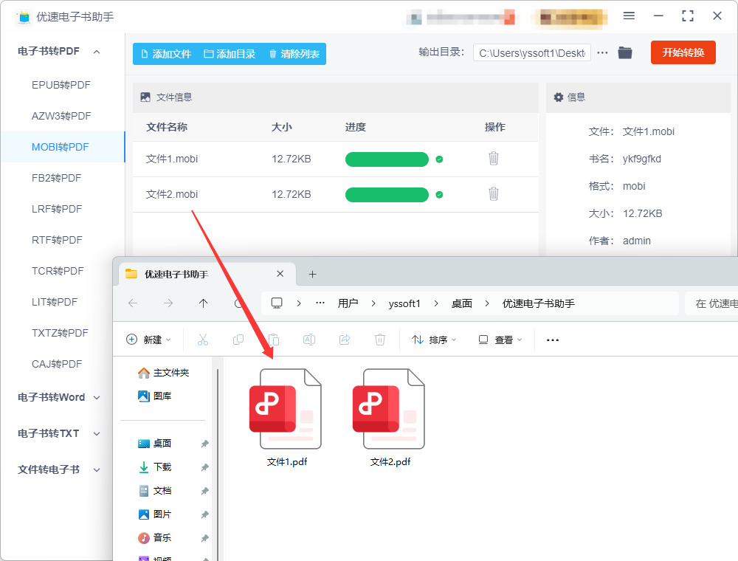Click the Copy icon in Explorer toolbar
The height and width of the screenshot is (561, 738).
[238, 340]
